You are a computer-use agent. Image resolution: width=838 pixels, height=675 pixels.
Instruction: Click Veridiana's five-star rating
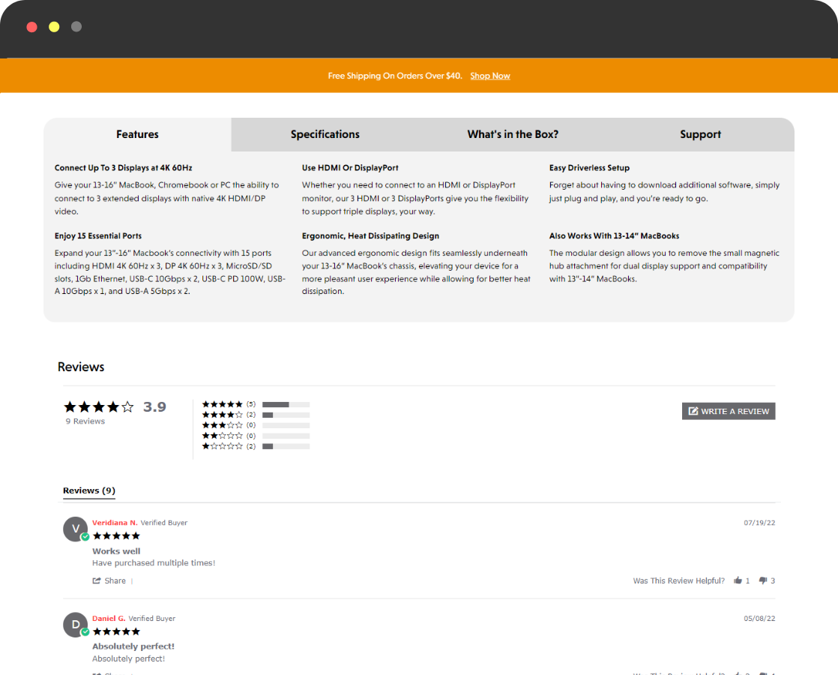(116, 535)
